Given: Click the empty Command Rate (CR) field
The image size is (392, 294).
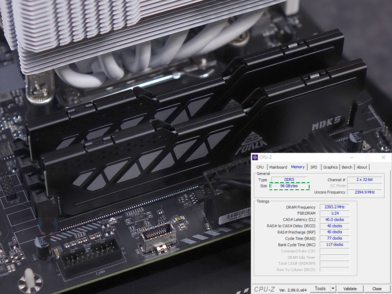Looking at the screenshot, I should tap(335, 251).
